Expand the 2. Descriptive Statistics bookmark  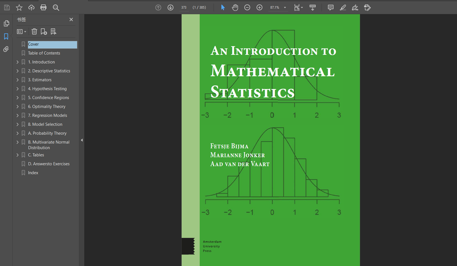point(18,71)
